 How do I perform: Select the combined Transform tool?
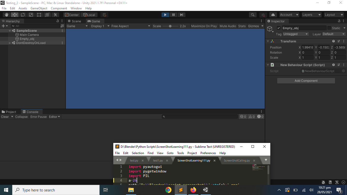pyautogui.click(x=47, y=15)
